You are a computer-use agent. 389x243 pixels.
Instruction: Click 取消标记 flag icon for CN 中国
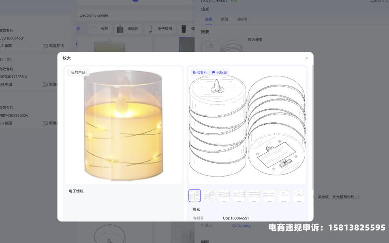tap(45, 84)
